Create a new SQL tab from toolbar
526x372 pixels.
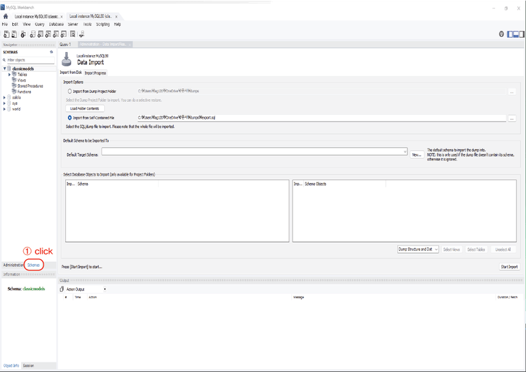click(6, 34)
